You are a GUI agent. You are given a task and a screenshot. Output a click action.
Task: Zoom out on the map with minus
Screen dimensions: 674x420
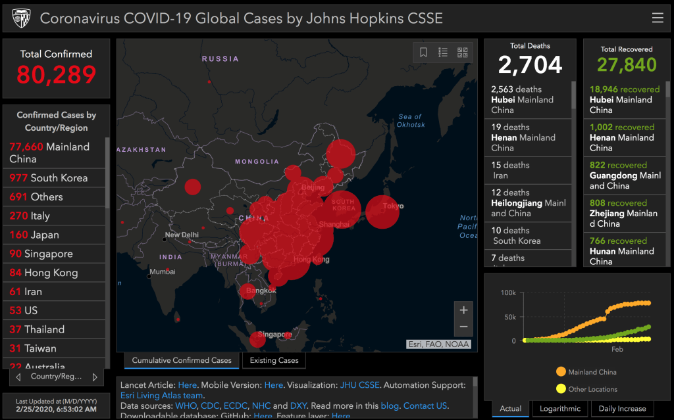463,327
